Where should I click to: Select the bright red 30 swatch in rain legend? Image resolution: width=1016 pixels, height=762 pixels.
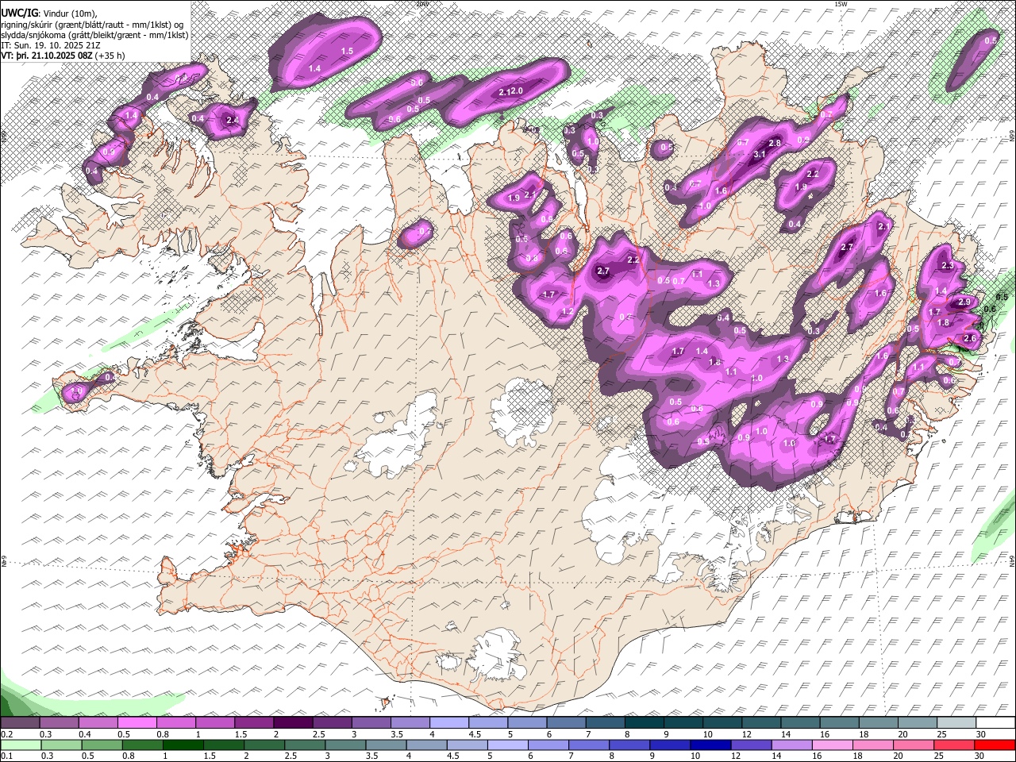[995, 745]
